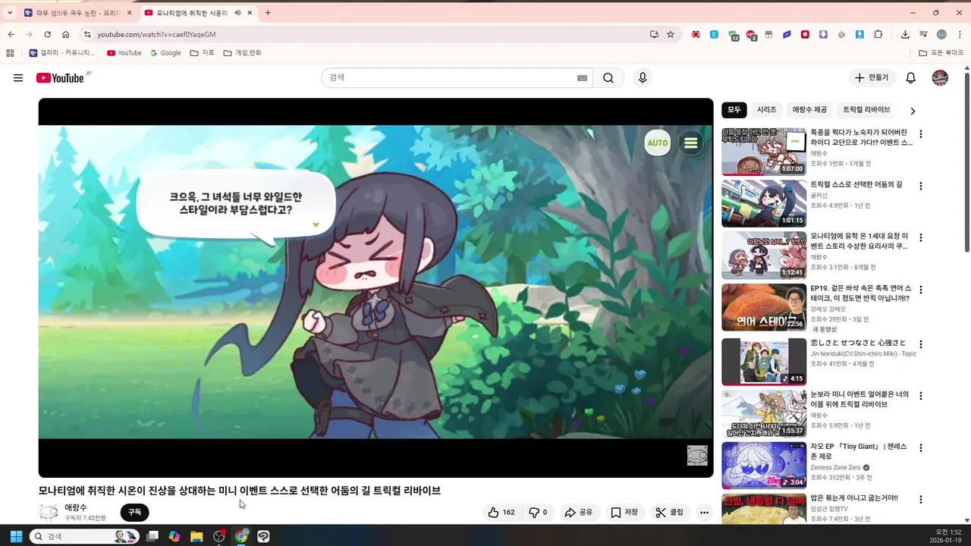This screenshot has width=971, height=546.
Task: Open options for 밥은 볶는게 아니고 video
Action: click(x=921, y=500)
